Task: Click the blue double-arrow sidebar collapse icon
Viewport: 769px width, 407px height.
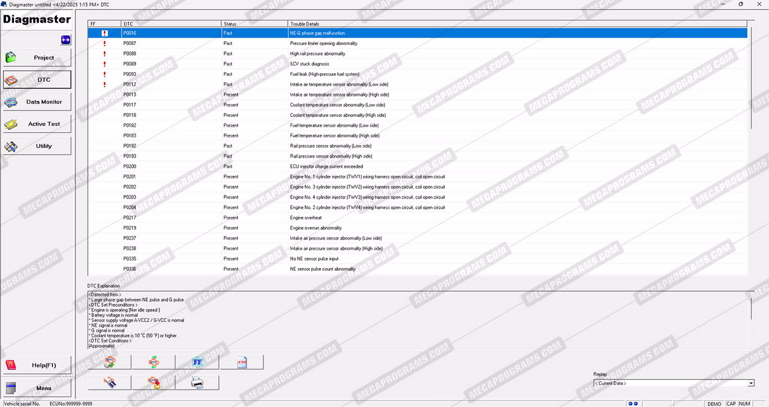Action: click(x=66, y=40)
